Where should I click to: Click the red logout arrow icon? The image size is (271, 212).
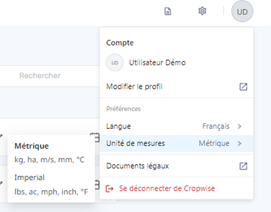110,188
